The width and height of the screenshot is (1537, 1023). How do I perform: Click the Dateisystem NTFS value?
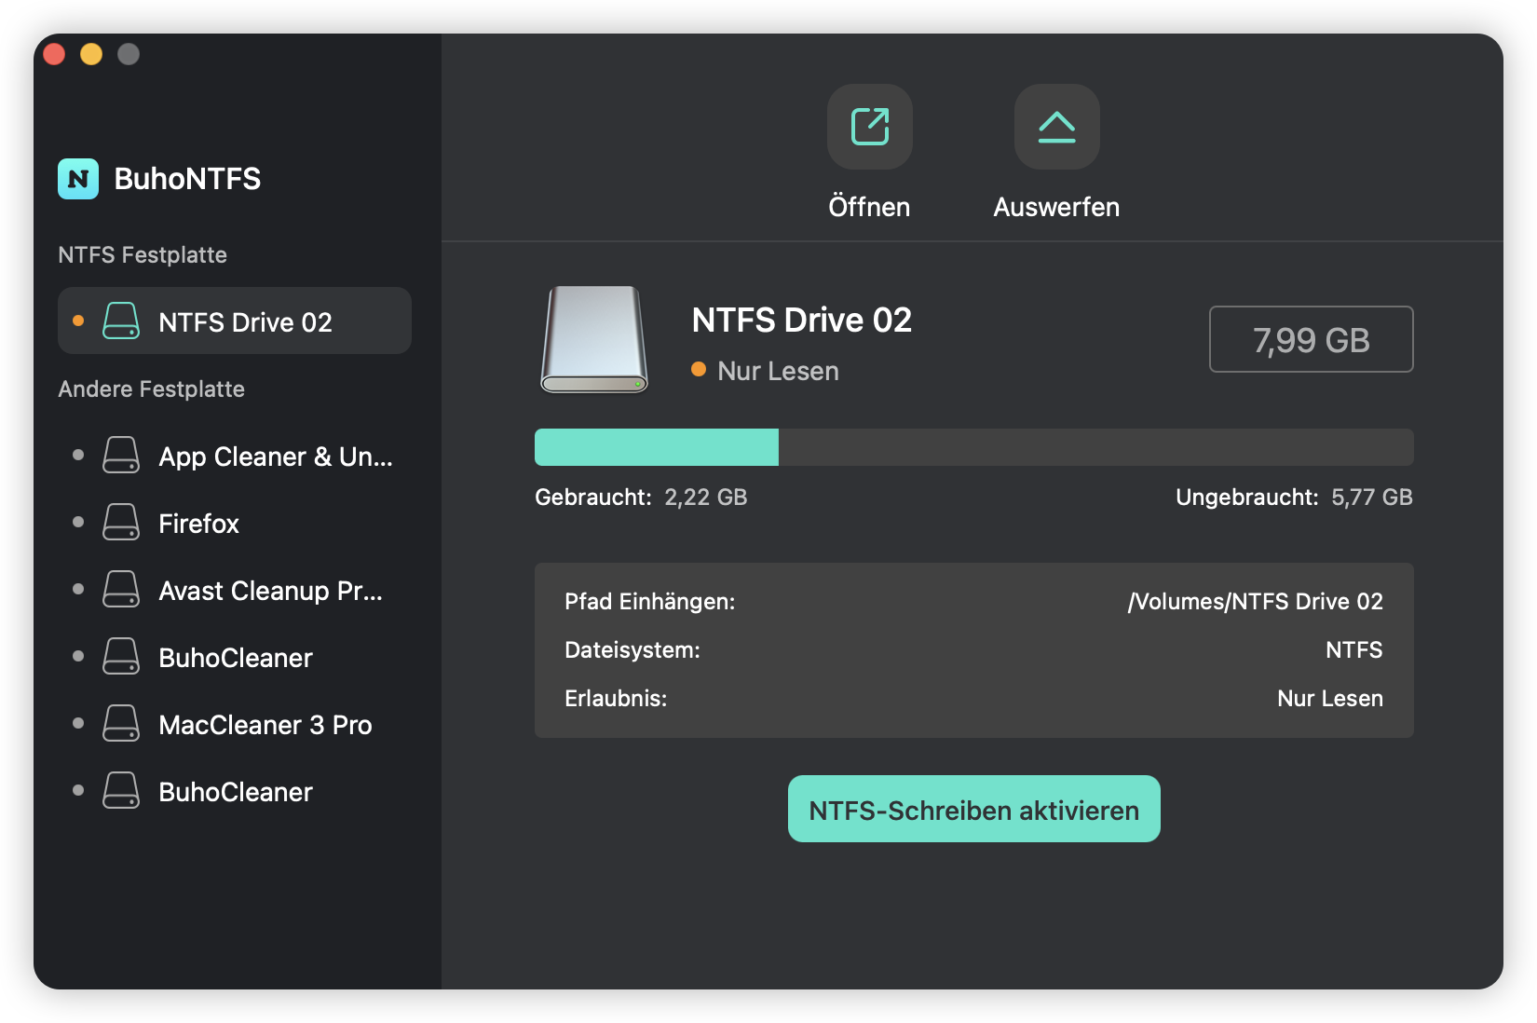[1353, 649]
